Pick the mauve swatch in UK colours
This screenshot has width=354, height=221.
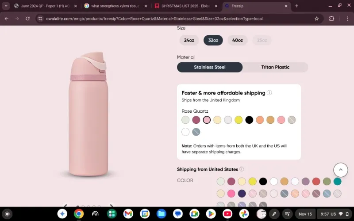point(196,120)
